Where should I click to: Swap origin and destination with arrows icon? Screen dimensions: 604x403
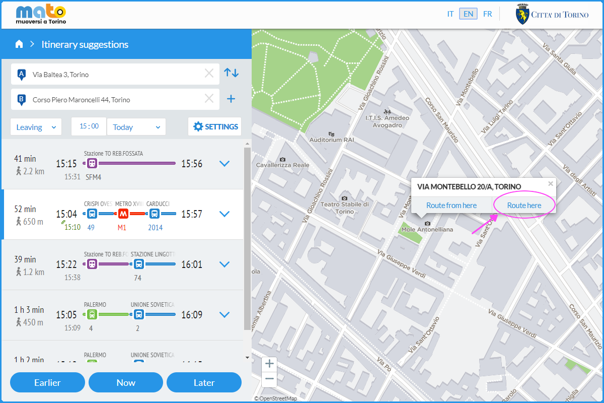pyautogui.click(x=231, y=73)
